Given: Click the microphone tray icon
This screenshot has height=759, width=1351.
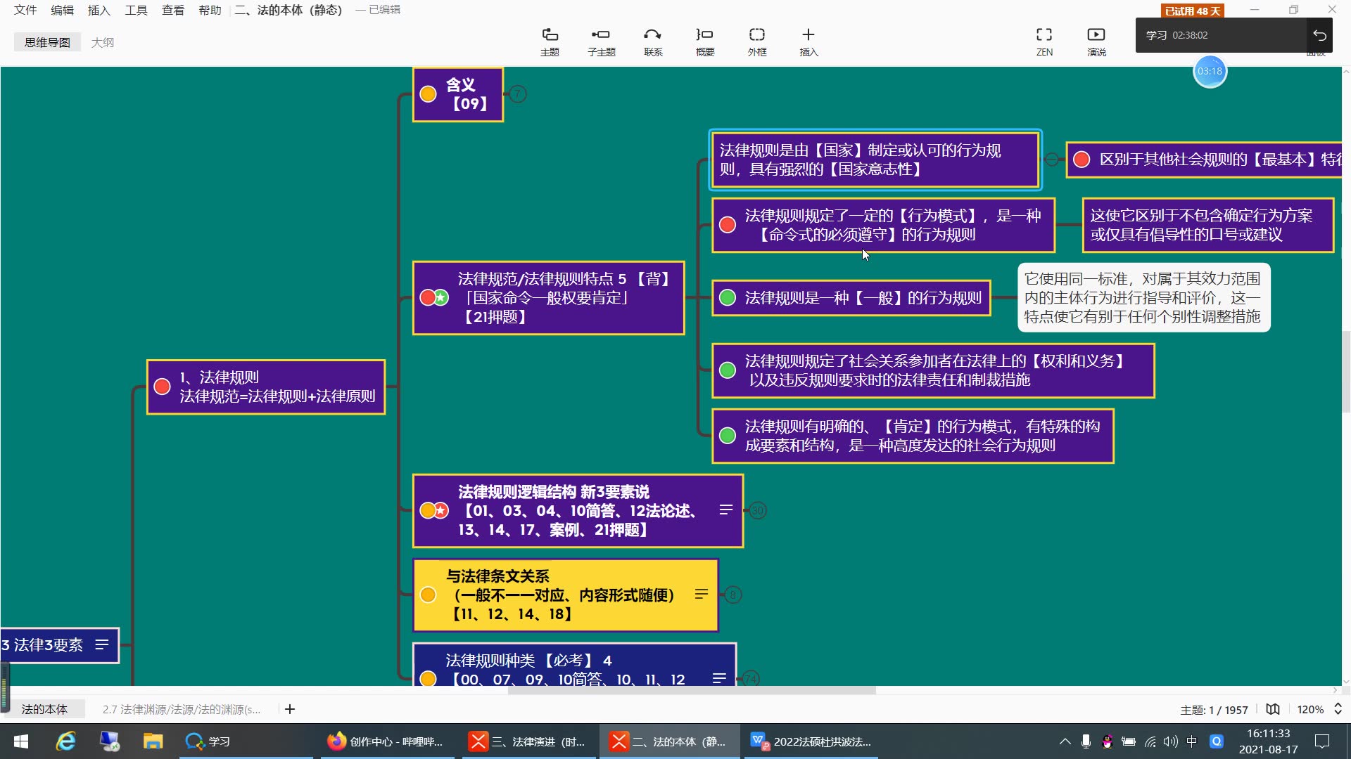Looking at the screenshot, I should click(1086, 741).
